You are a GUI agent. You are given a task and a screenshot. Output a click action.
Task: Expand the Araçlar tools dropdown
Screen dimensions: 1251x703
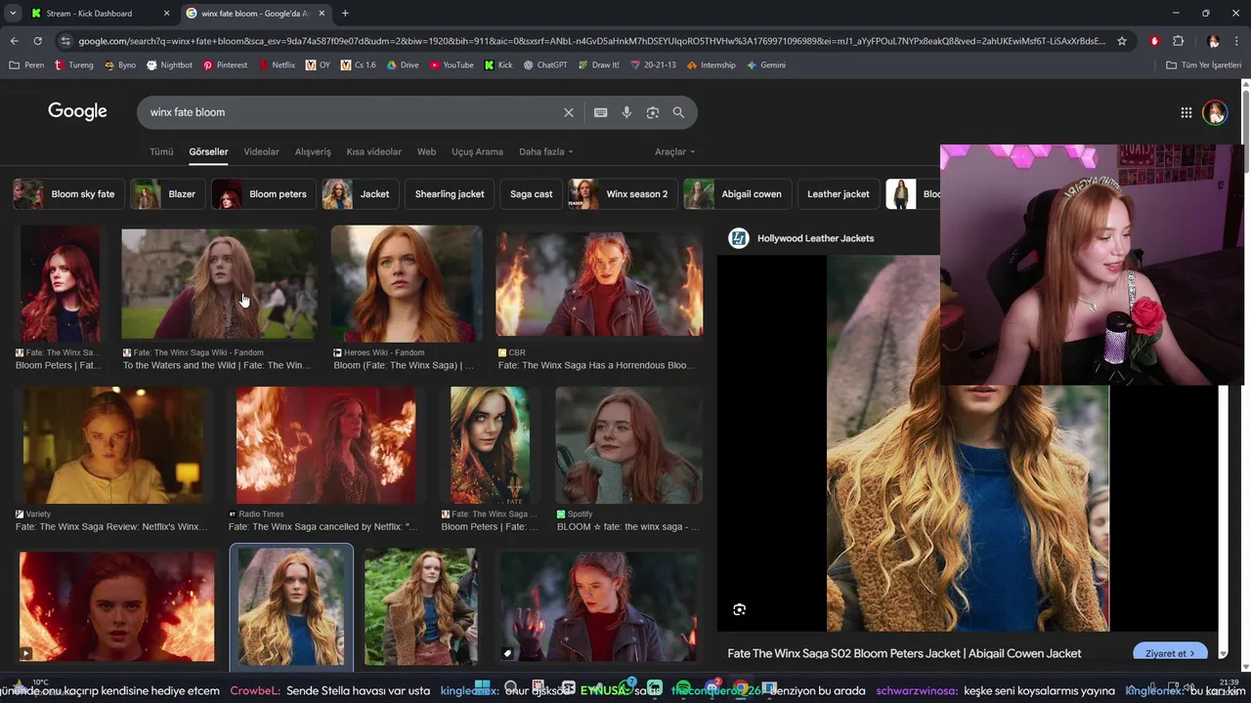[x=674, y=152]
